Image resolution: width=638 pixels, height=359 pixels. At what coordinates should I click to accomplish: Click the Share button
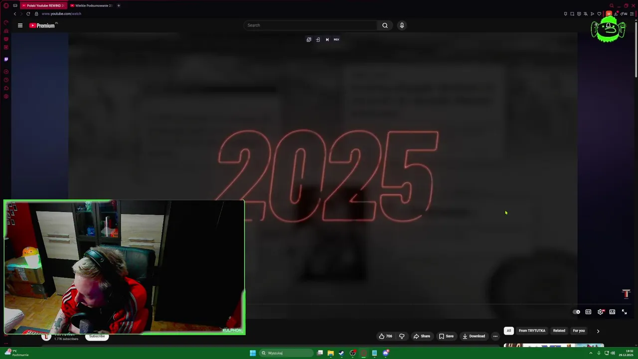pyautogui.click(x=421, y=336)
